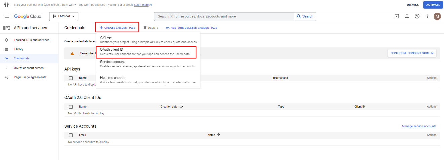
Task: Open Learn more link in banner
Action: (x=143, y=5)
